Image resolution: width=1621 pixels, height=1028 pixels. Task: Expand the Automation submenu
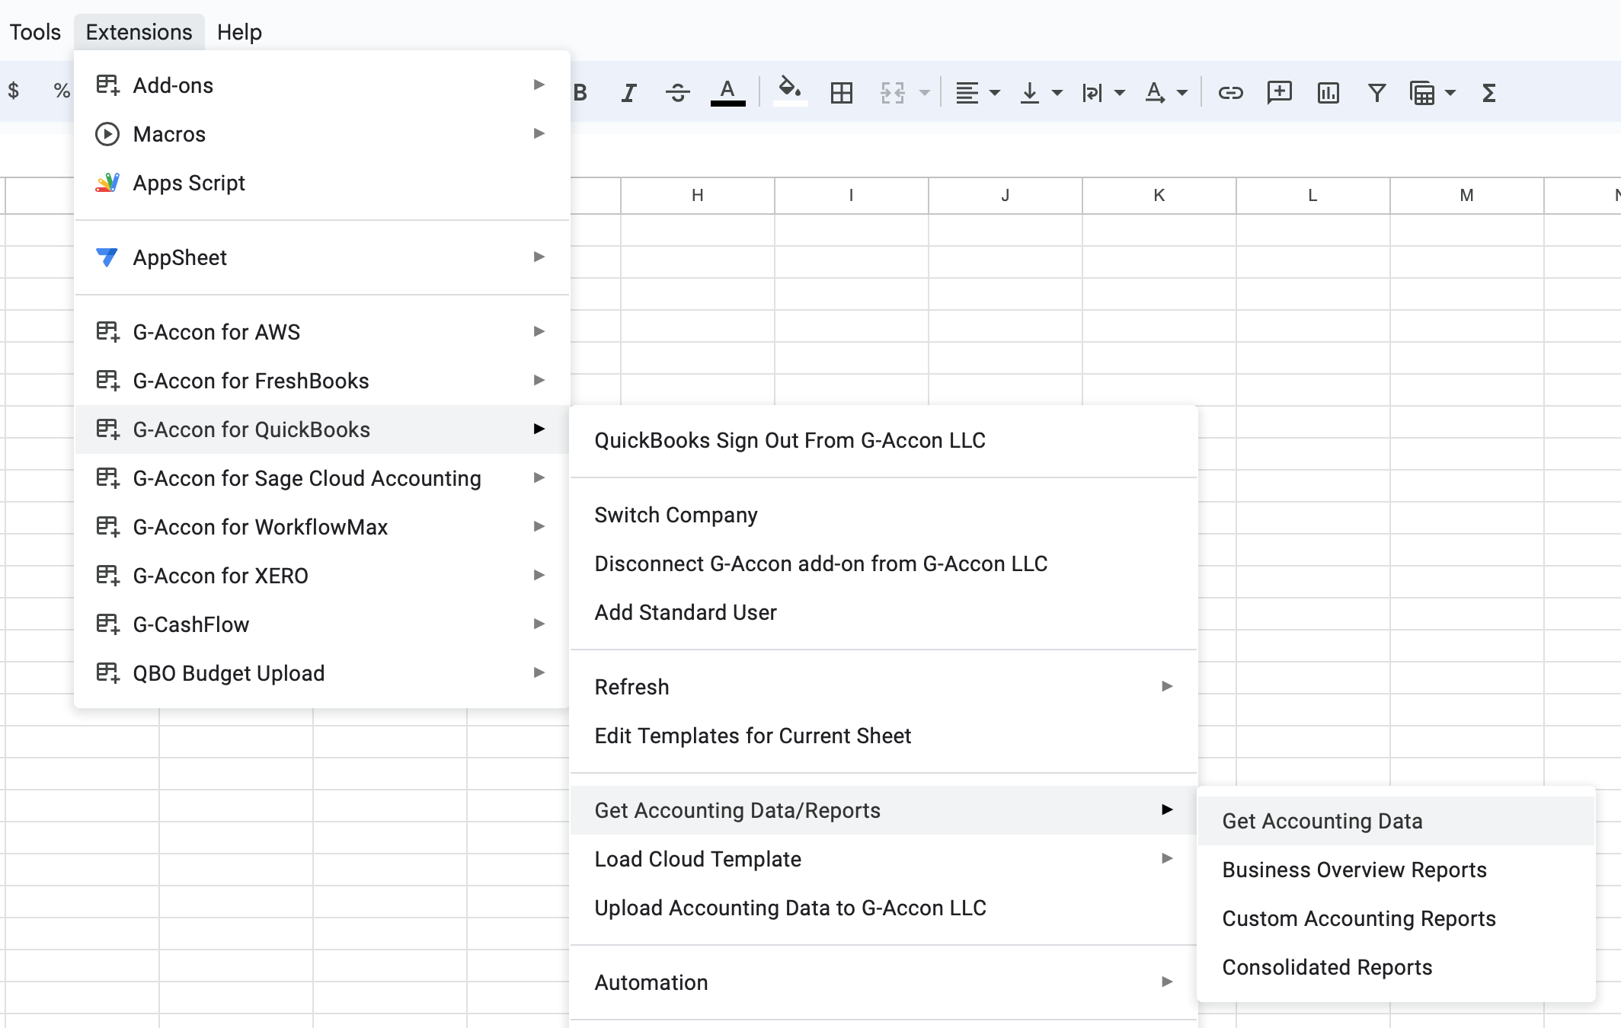(884, 982)
